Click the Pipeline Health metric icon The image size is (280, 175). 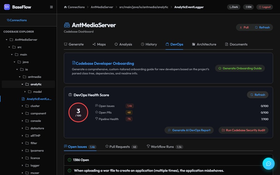click(97, 118)
